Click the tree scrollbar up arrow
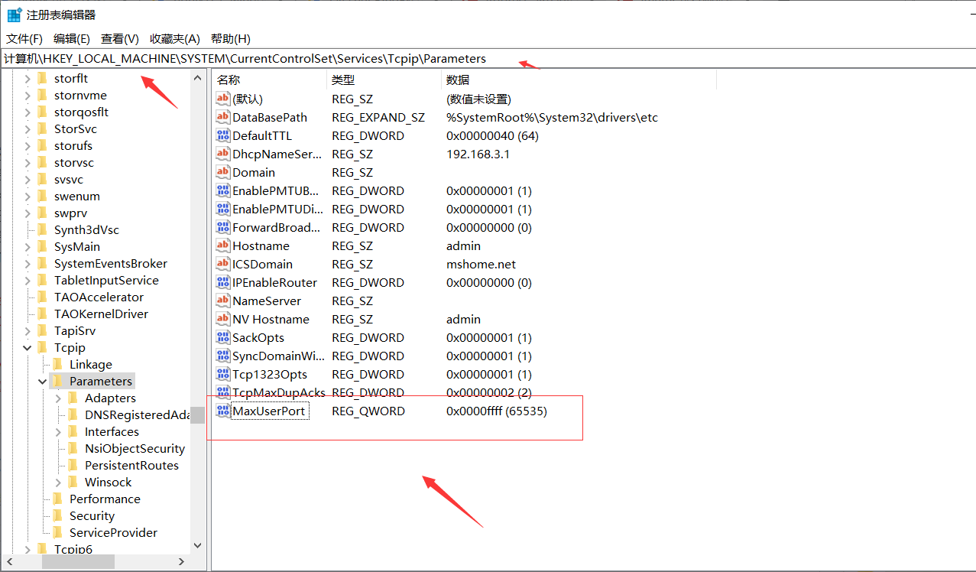The width and height of the screenshot is (976, 572). coord(198,78)
